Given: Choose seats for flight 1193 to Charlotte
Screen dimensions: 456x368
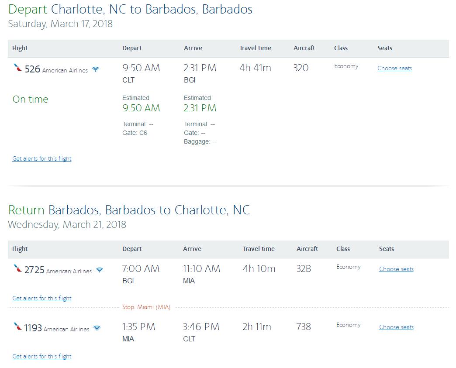Looking at the screenshot, I should coord(396,327).
